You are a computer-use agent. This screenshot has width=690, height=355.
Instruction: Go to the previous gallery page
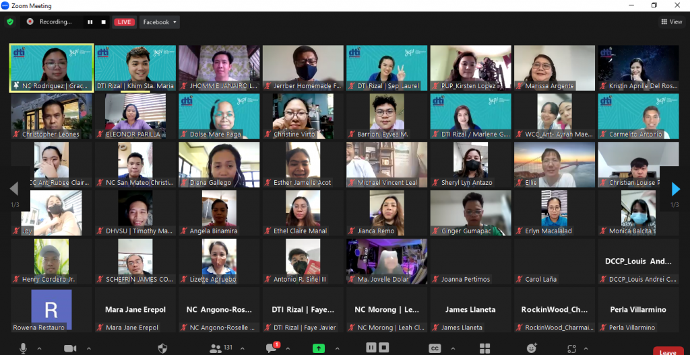[14, 189]
